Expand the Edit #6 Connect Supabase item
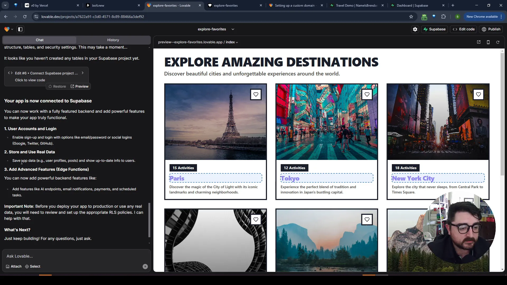The height and width of the screenshot is (285, 507). point(83,73)
